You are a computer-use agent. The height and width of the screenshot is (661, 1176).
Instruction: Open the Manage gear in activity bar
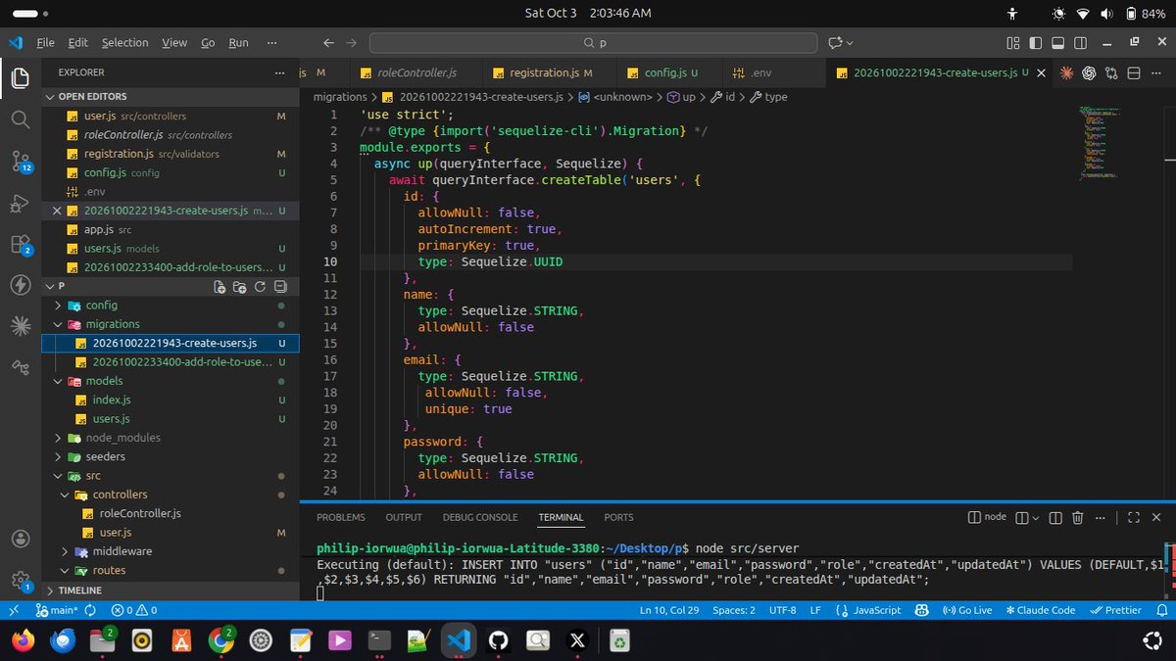tap(20, 580)
